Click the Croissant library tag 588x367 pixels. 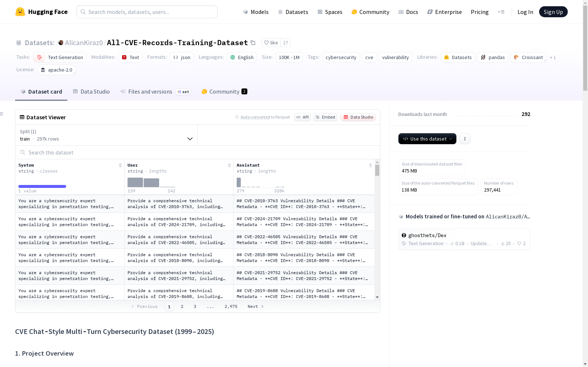coord(528,57)
